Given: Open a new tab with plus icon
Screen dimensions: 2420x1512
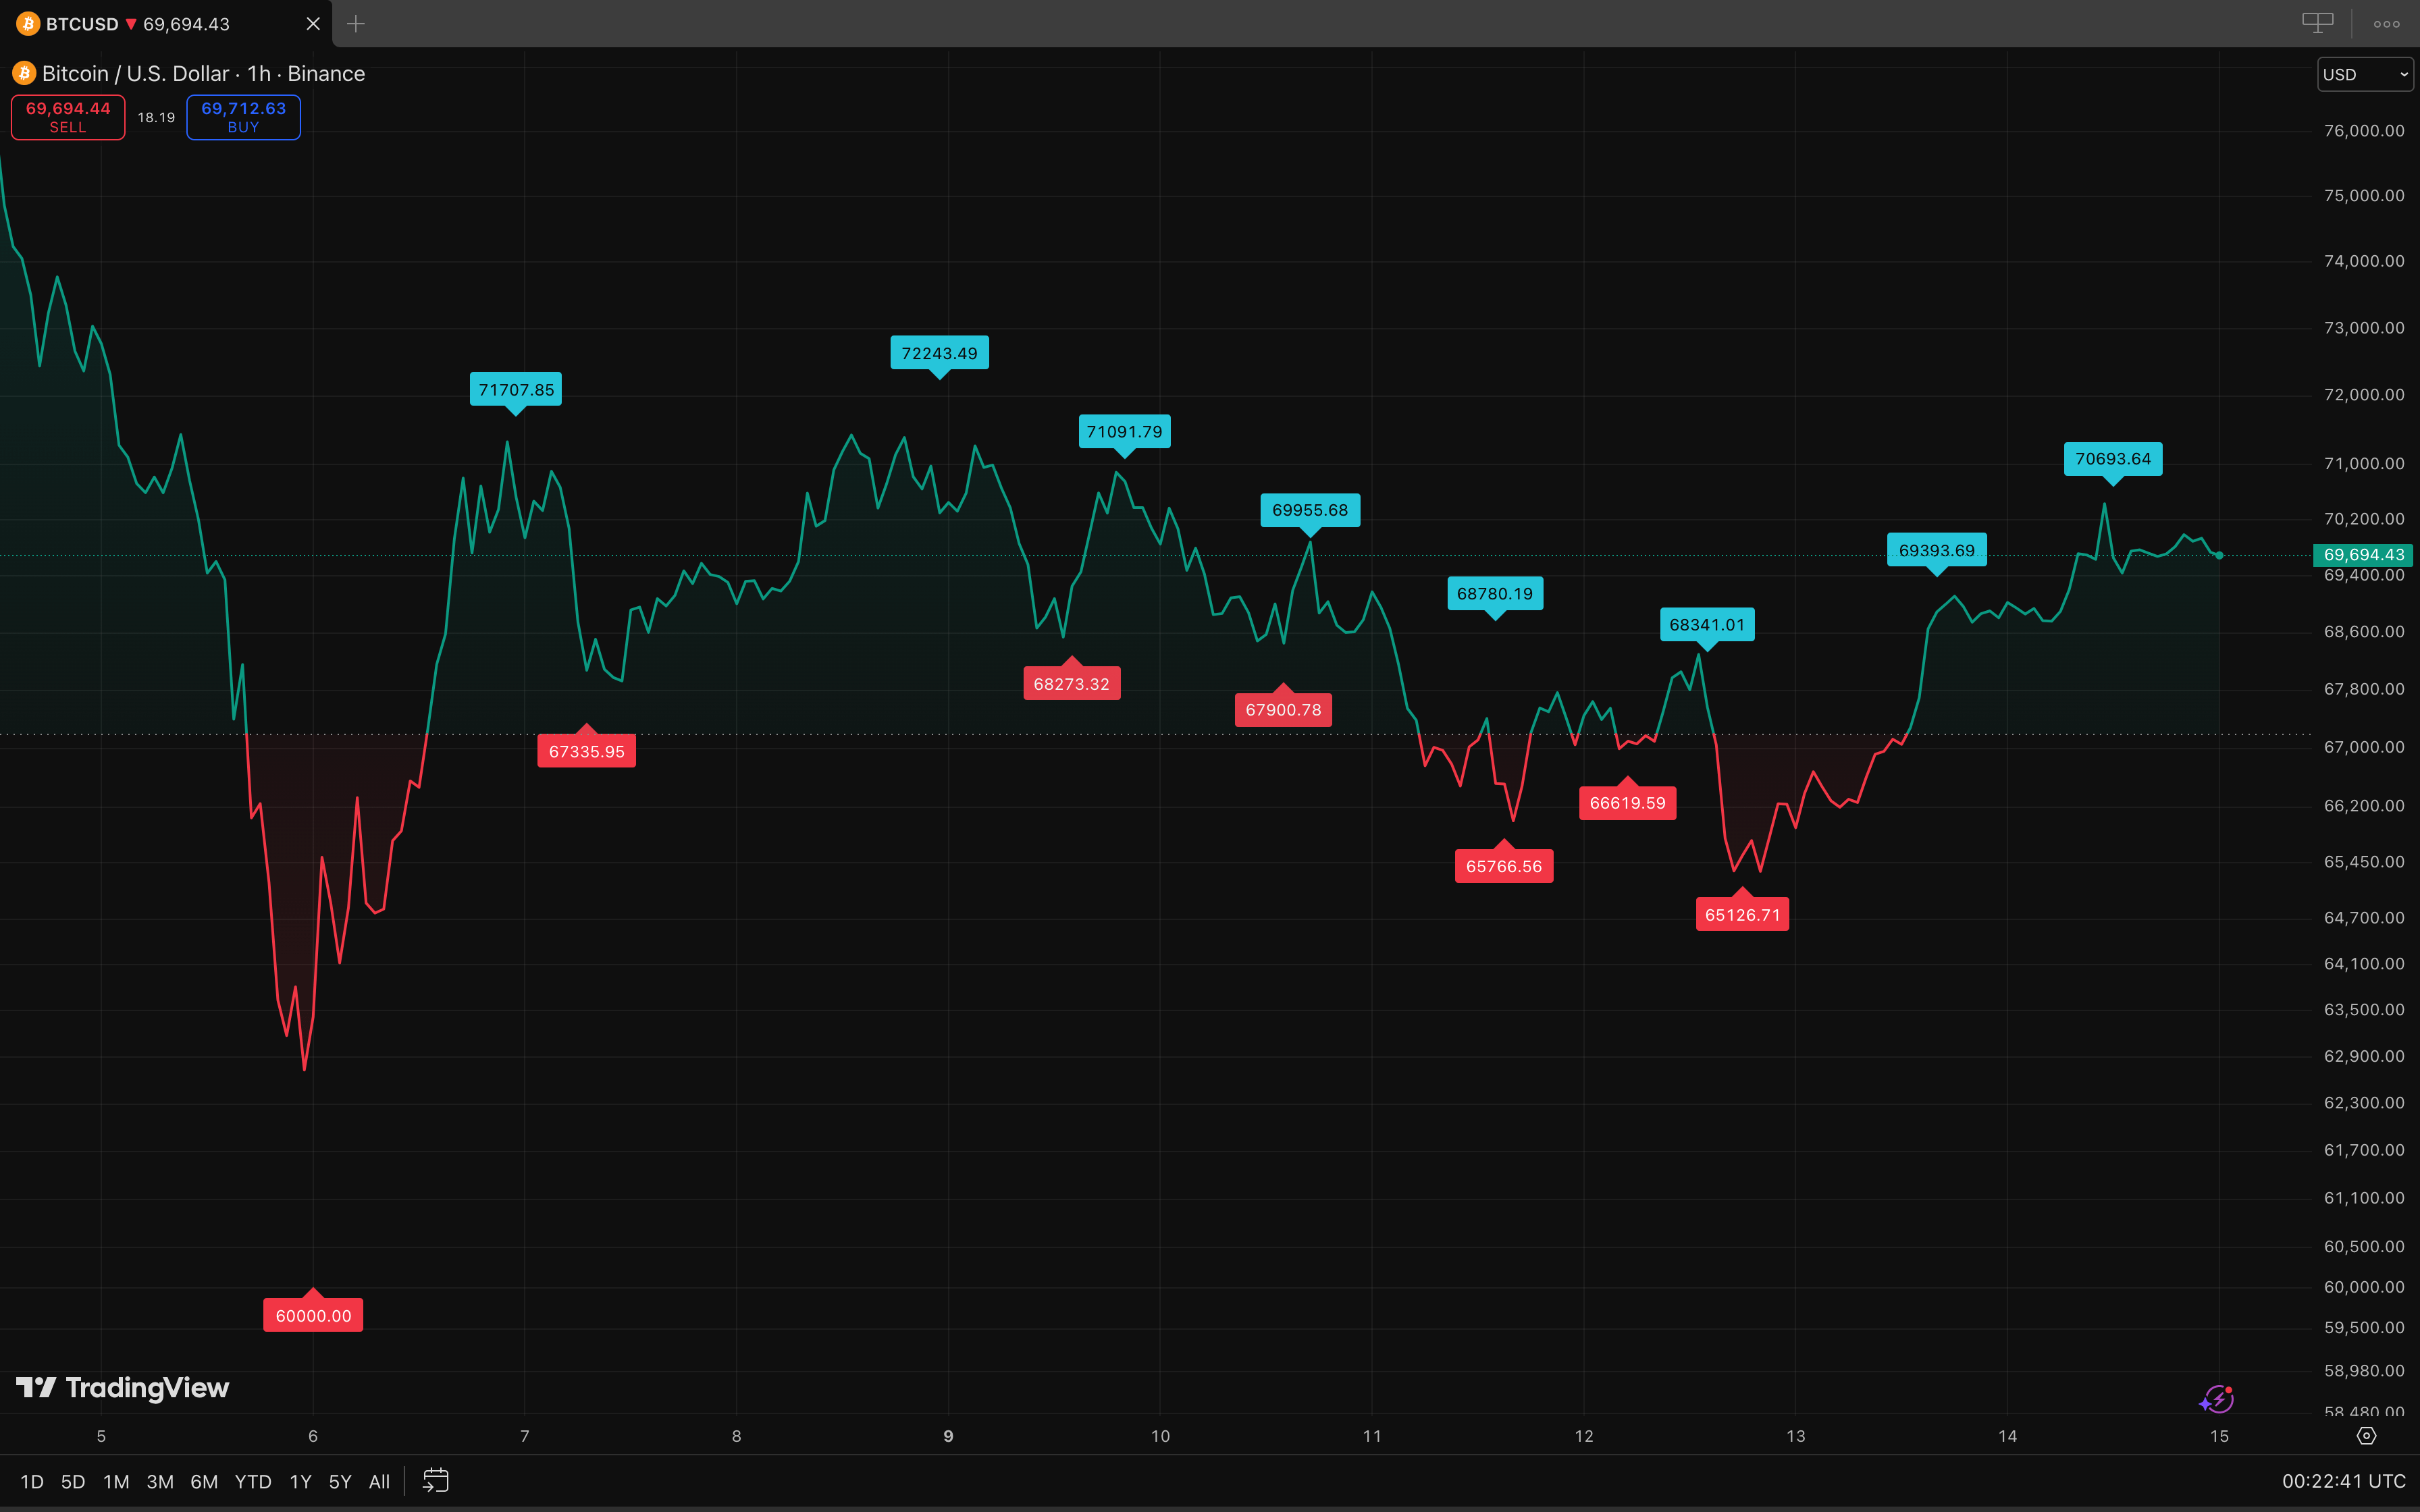Looking at the screenshot, I should [356, 24].
